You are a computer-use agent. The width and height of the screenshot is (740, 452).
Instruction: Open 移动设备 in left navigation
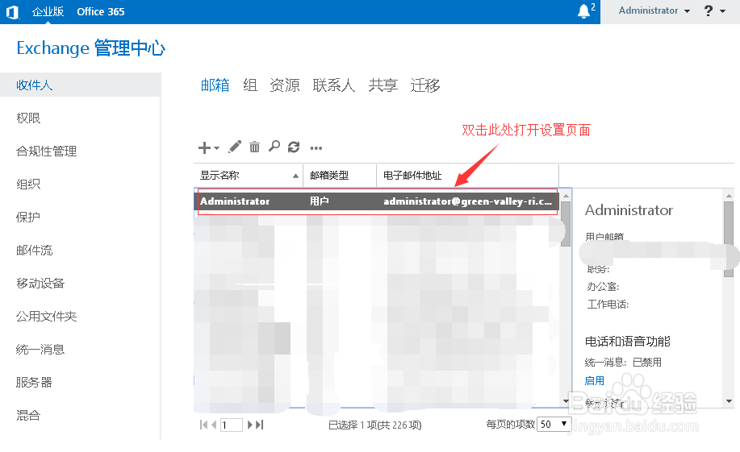tap(40, 283)
